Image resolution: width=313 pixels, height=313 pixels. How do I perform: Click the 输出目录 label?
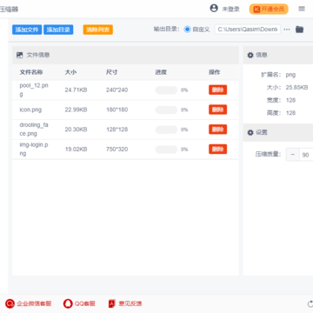coord(167,30)
